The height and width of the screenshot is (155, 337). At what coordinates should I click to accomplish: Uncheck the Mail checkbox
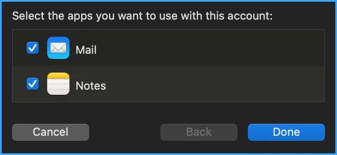coord(33,48)
